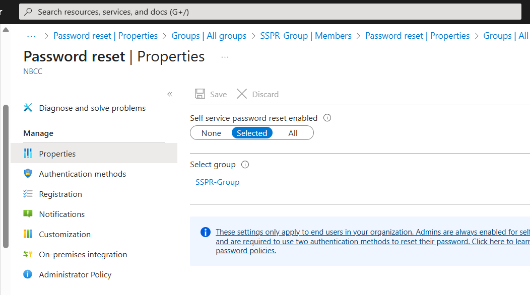Expand the breadcrumb overflow ellipsis

(x=31, y=36)
